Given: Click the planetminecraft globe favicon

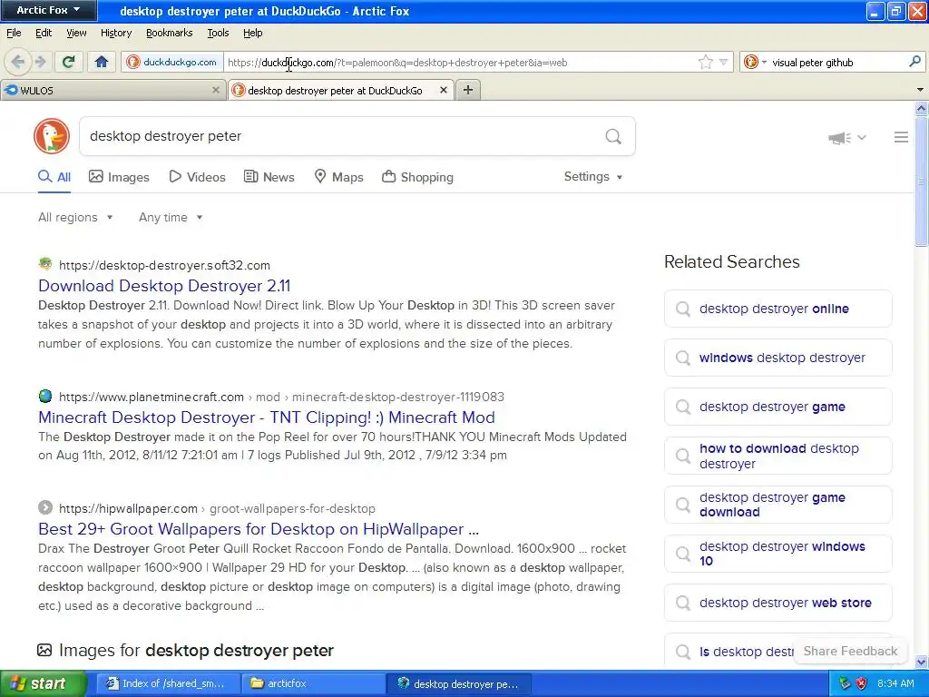Looking at the screenshot, I should (45, 396).
